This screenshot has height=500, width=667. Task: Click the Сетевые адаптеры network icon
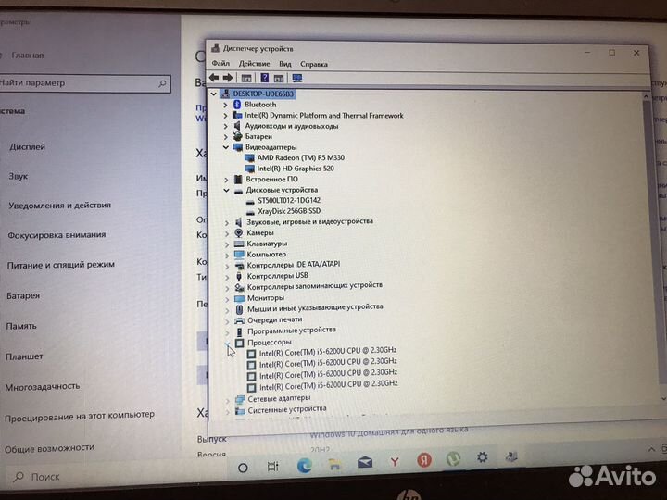pyautogui.click(x=240, y=399)
